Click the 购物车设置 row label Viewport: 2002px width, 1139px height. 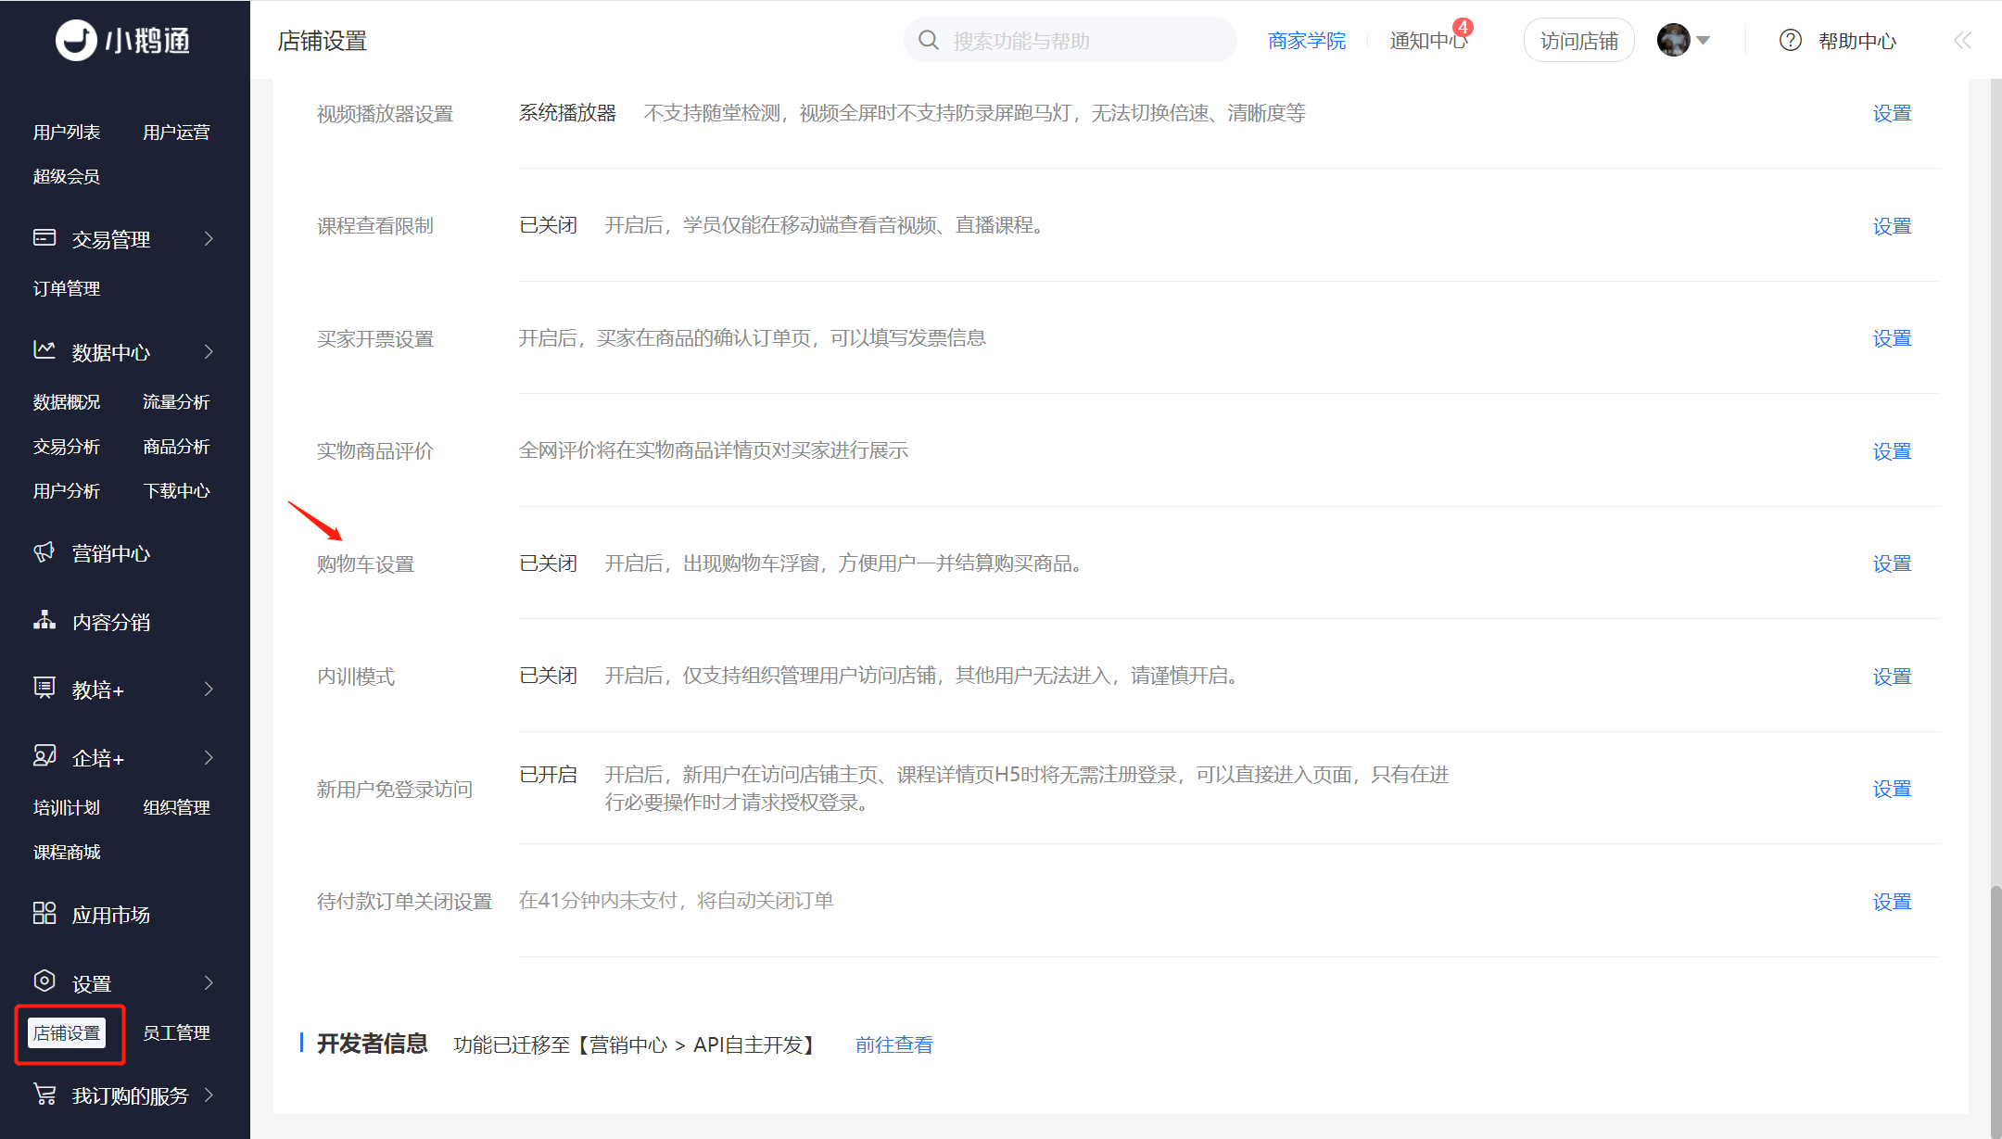(x=365, y=564)
